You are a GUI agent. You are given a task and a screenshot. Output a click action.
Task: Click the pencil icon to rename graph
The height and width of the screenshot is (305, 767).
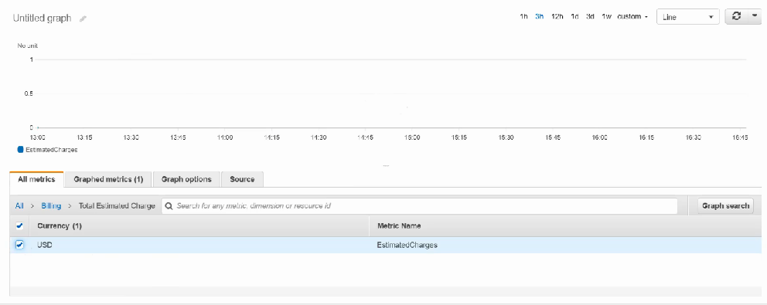pyautogui.click(x=84, y=19)
